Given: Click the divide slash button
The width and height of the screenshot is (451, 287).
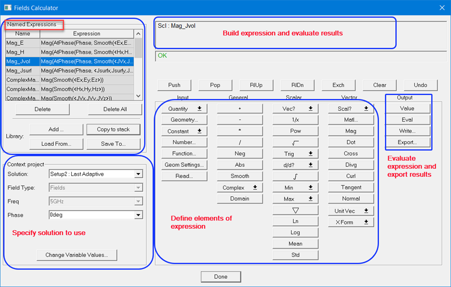Looking at the screenshot, I should coord(240,142).
